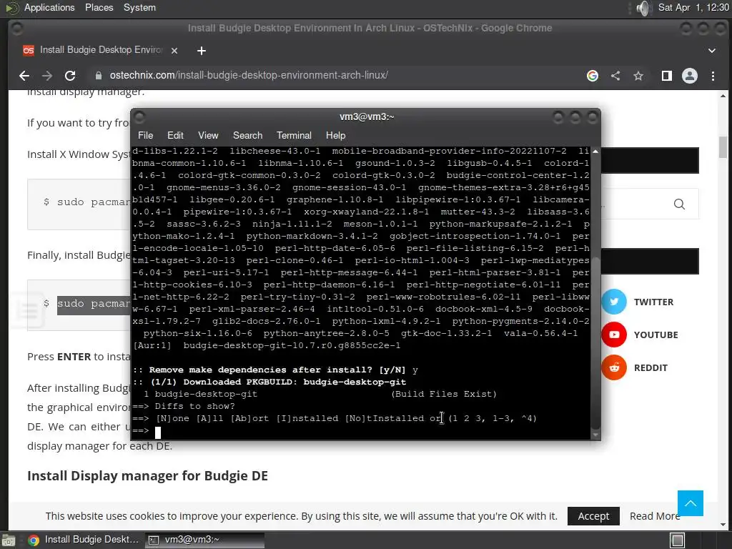
Task: Open Chrome profile avatar
Action: coord(690,76)
